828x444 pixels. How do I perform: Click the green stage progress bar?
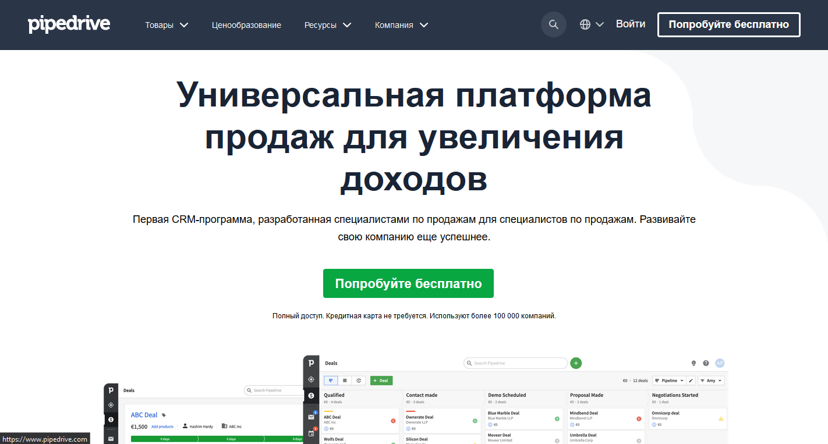pyautogui.click(x=217, y=439)
